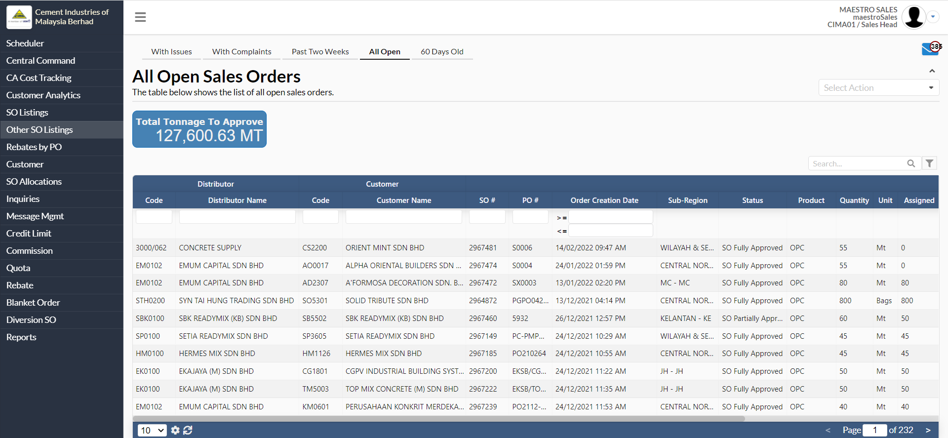Click SO Partially Approved status cell
This screenshot has height=438, width=948.
tap(752, 319)
